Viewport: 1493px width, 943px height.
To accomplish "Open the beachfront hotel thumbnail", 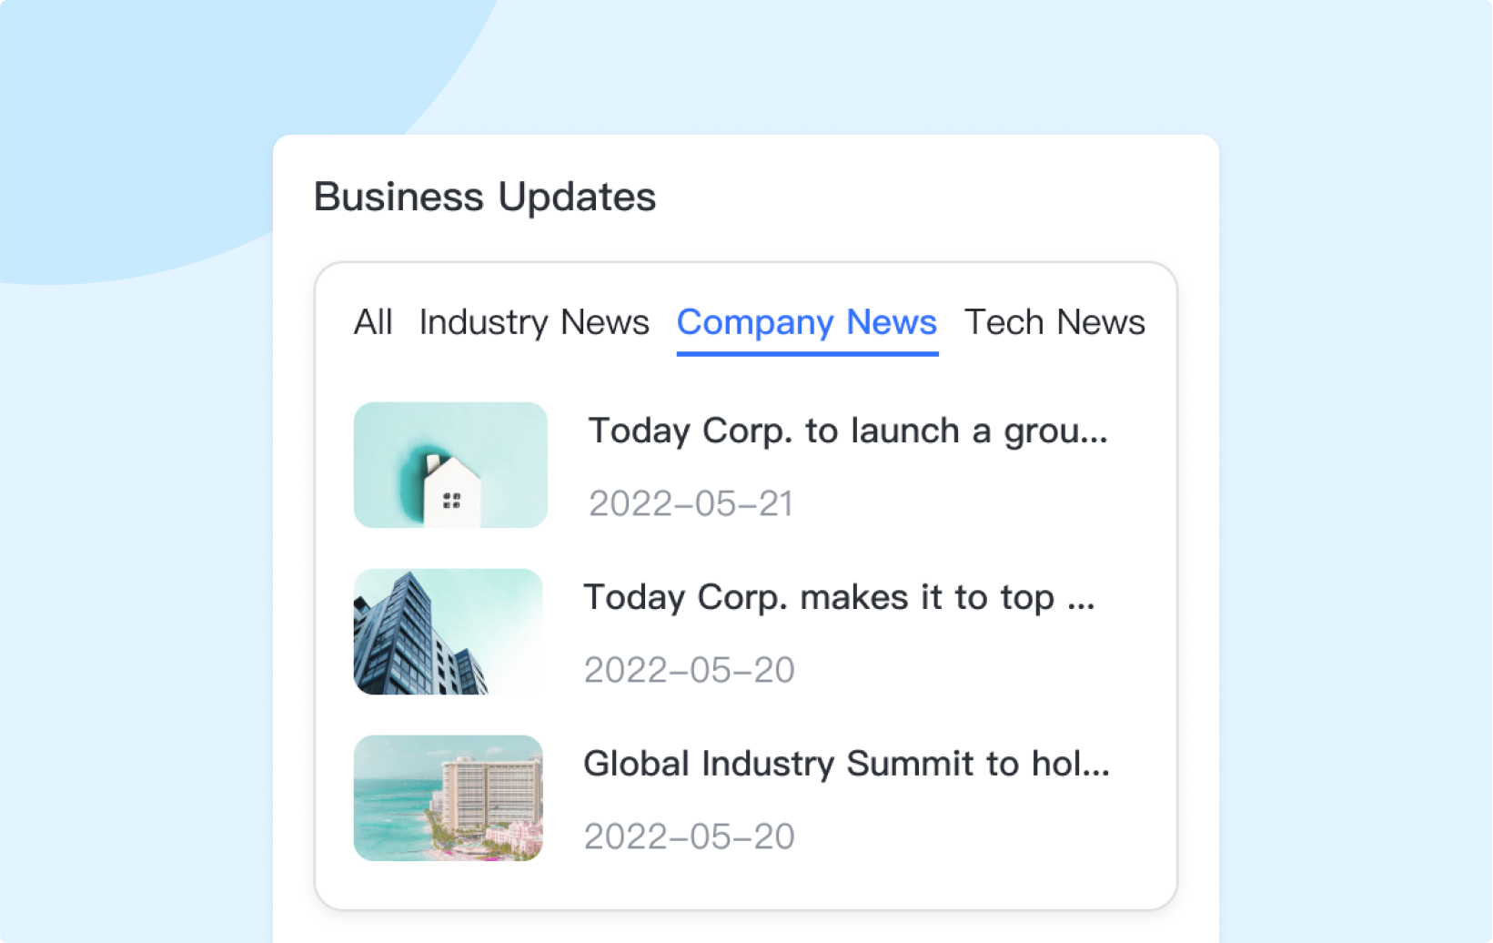I will (448, 798).
